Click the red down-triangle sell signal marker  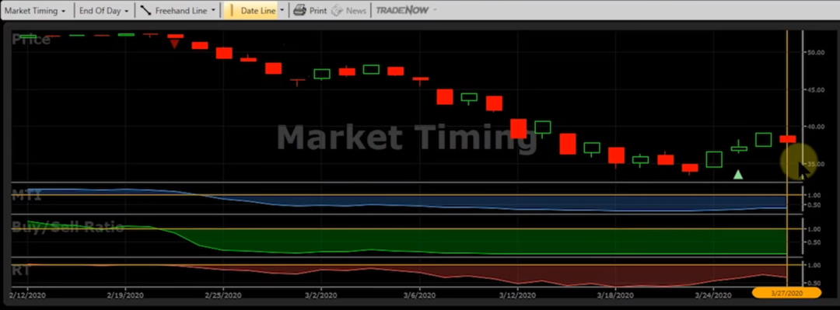tap(174, 44)
